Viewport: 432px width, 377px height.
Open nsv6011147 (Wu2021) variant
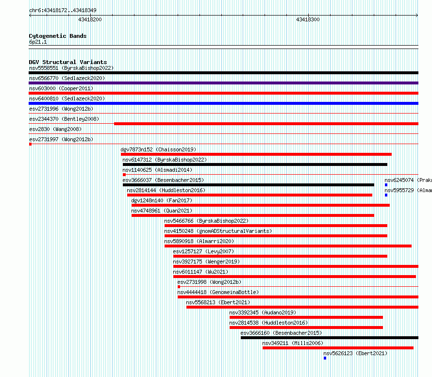(x=200, y=272)
